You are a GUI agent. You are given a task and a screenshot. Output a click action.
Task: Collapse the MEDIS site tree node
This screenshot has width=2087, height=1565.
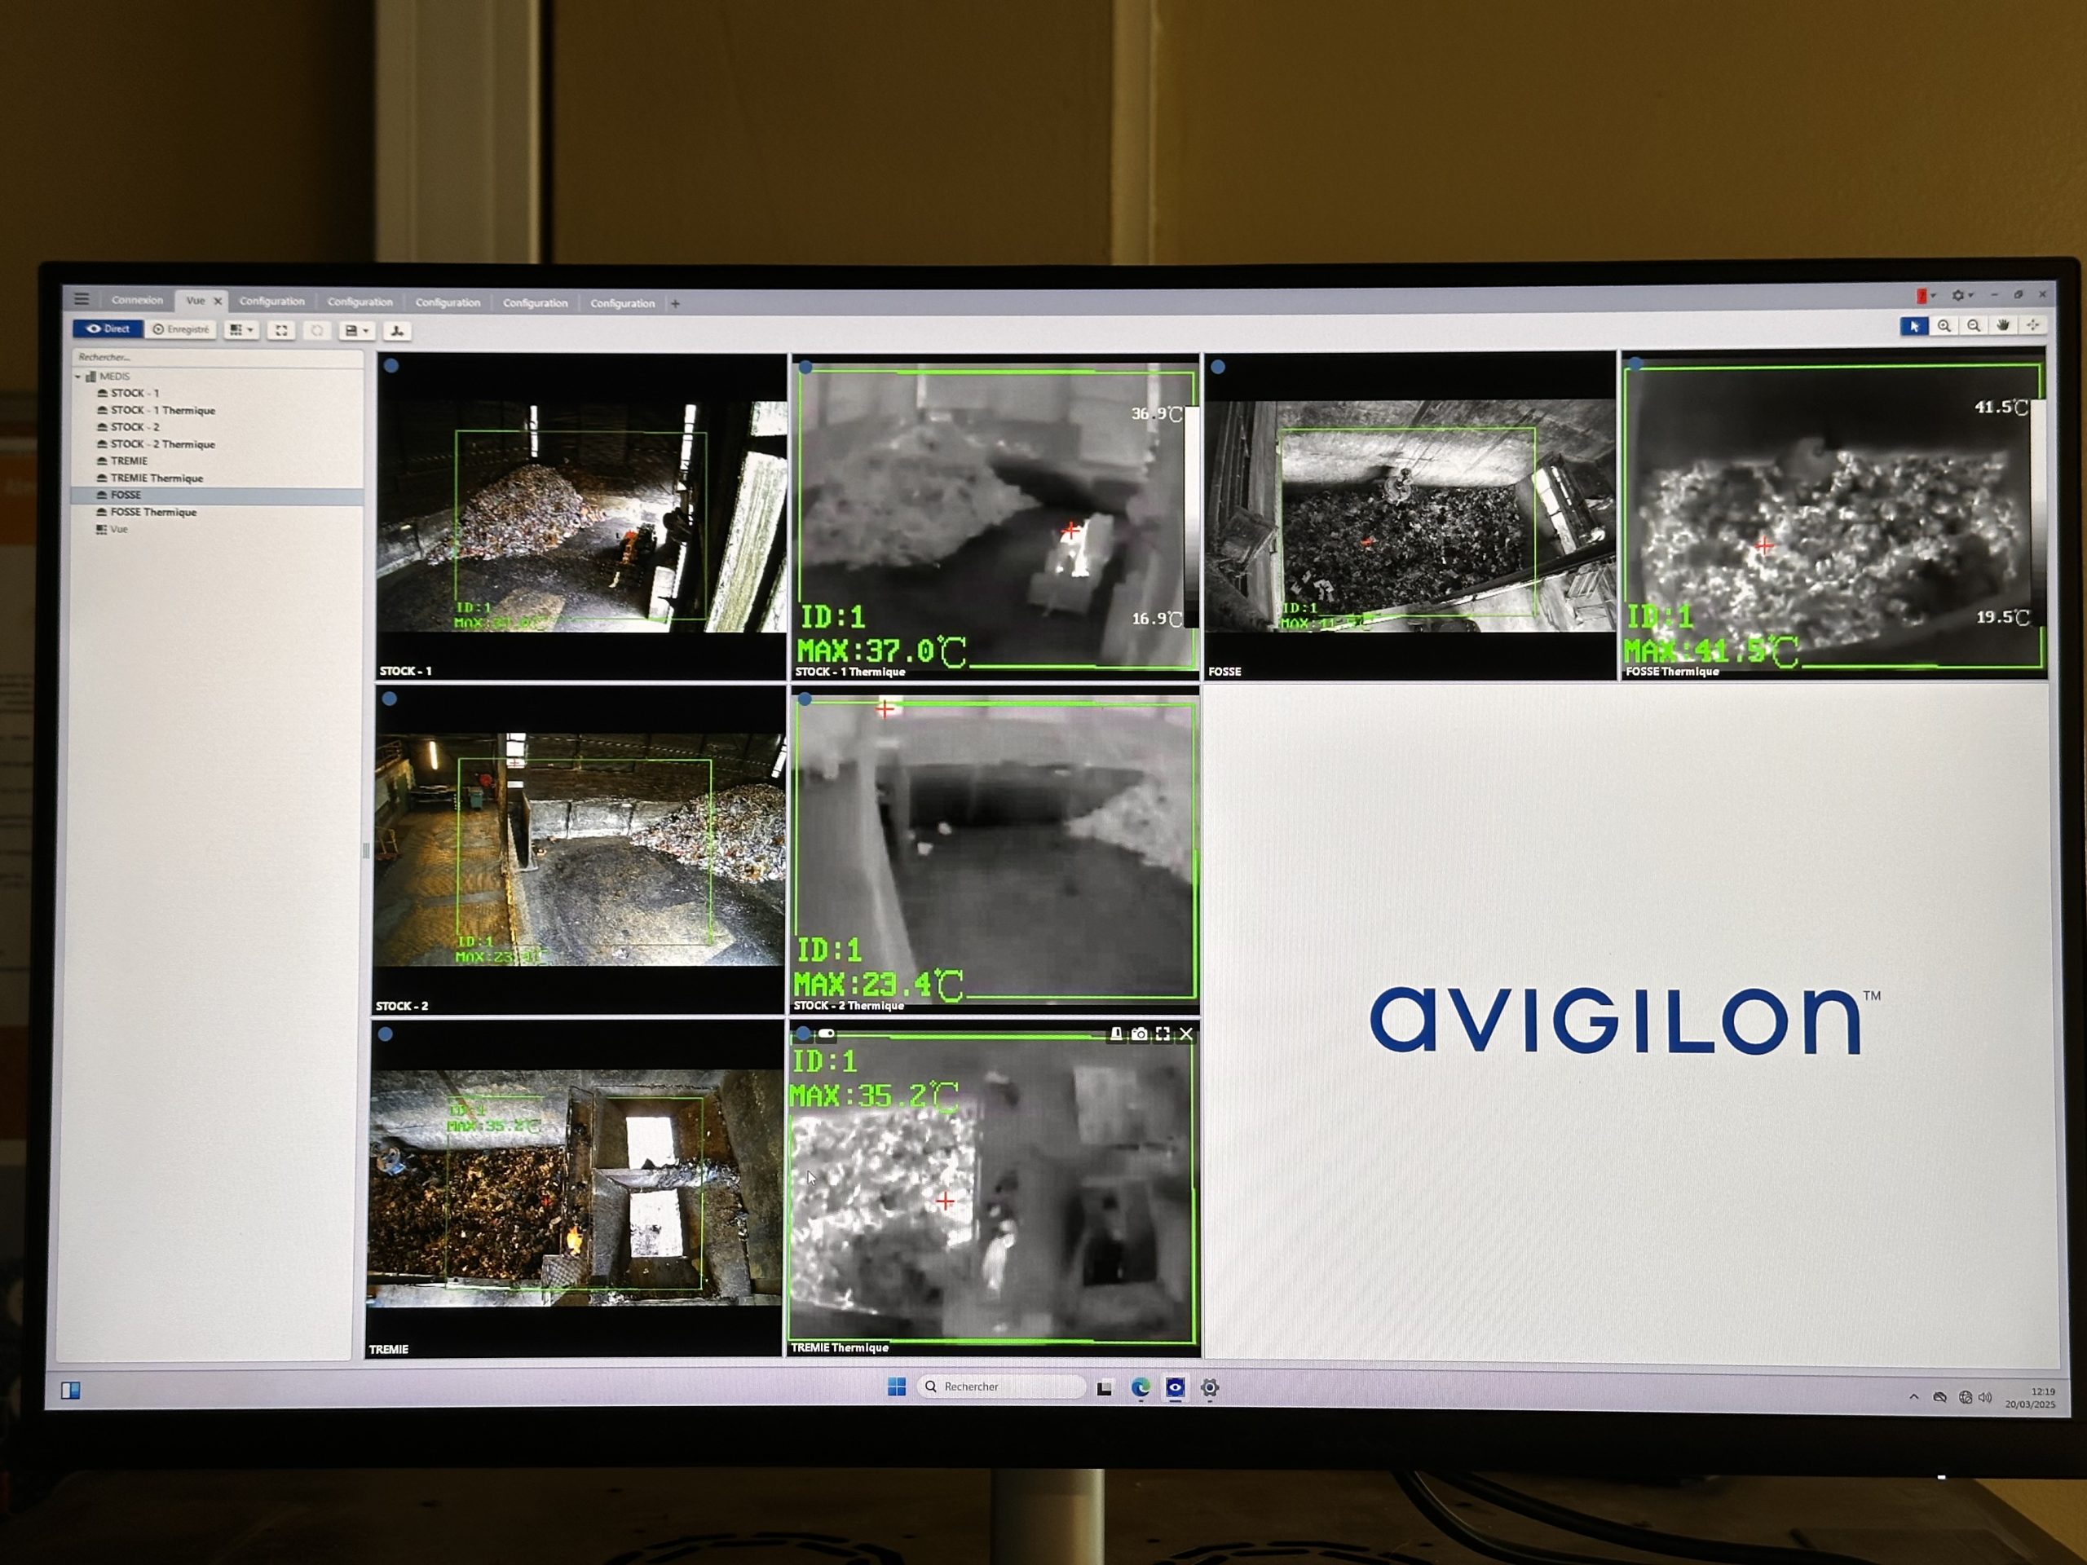point(78,377)
